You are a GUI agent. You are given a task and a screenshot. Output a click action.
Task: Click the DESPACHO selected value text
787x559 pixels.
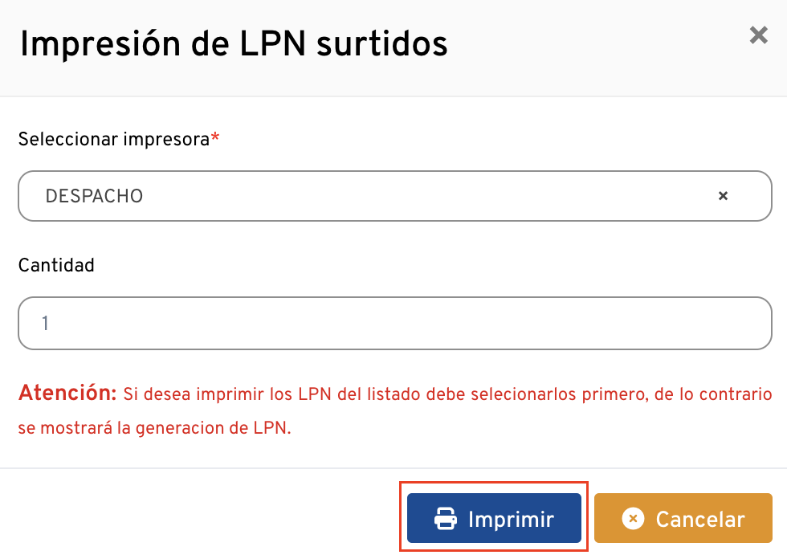coord(94,196)
